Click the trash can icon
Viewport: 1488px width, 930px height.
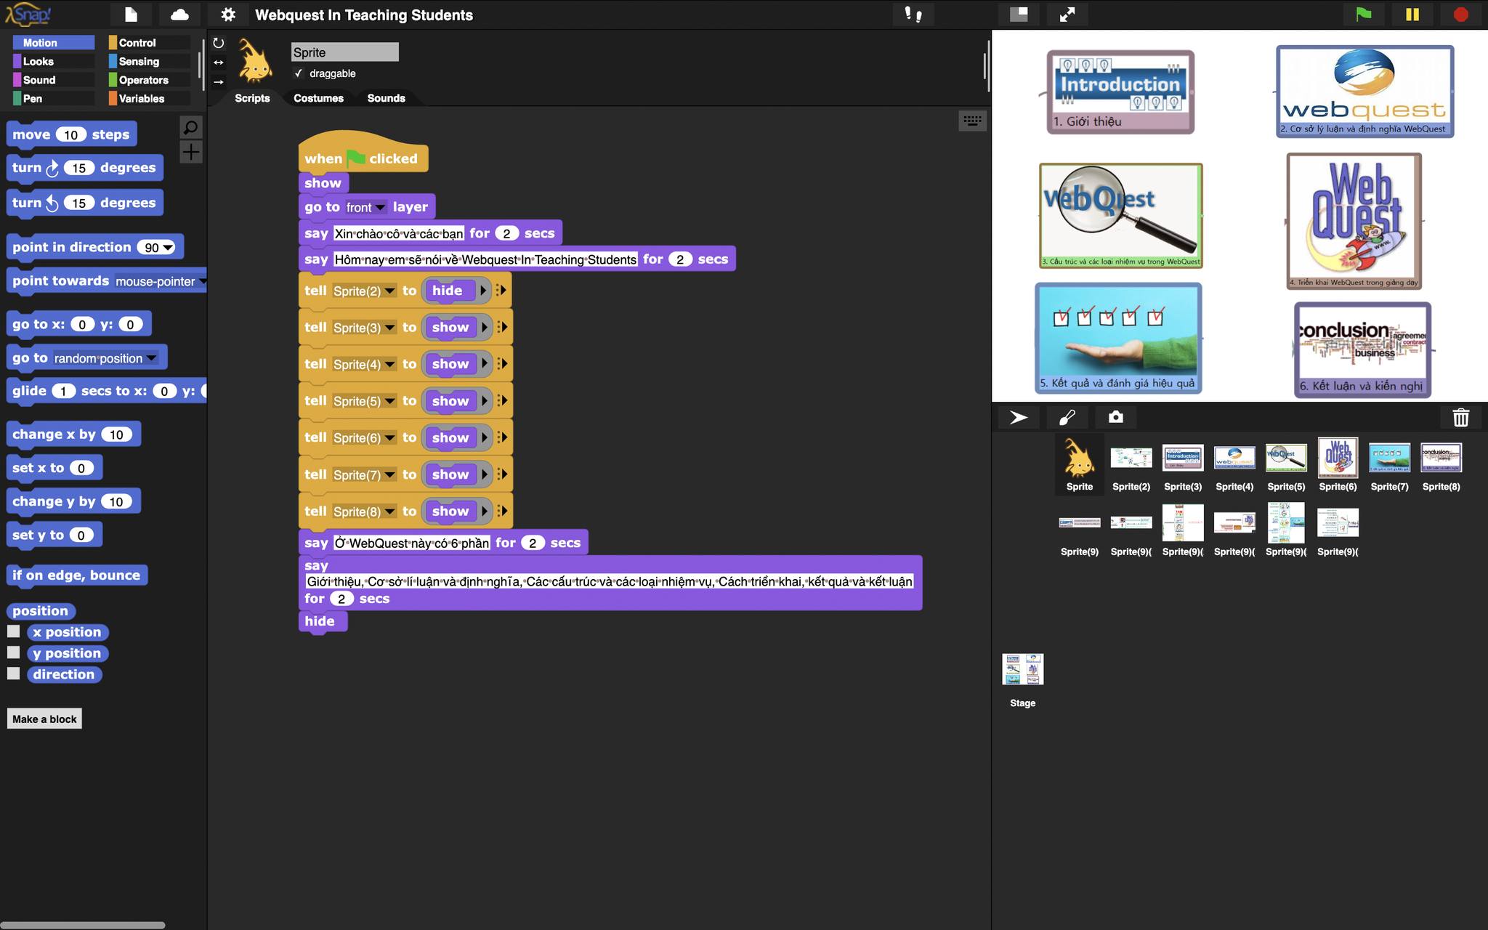1460,417
